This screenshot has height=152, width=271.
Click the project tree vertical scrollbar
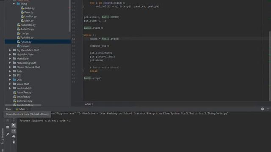(69, 16)
